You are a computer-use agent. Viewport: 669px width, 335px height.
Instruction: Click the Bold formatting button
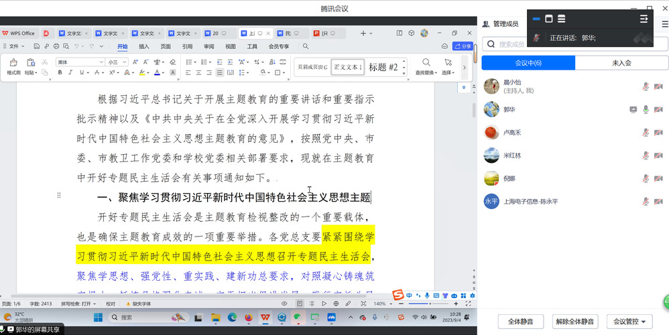point(60,72)
